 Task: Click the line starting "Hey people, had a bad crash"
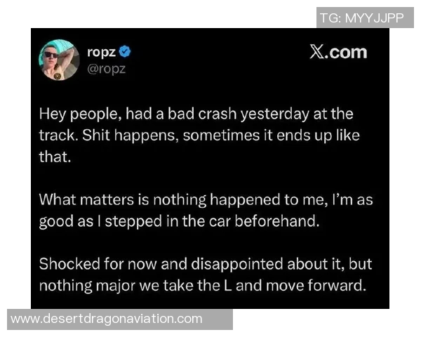click(x=196, y=113)
